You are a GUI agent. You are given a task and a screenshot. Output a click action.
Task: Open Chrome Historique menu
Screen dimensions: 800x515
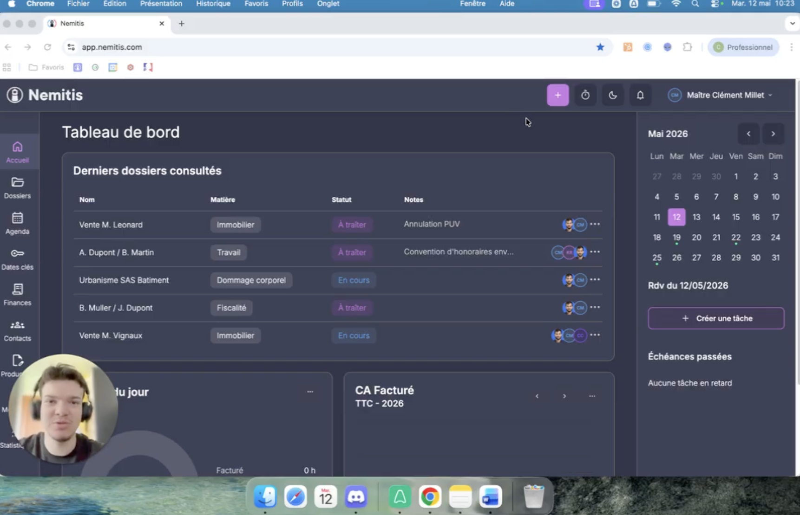tap(213, 4)
